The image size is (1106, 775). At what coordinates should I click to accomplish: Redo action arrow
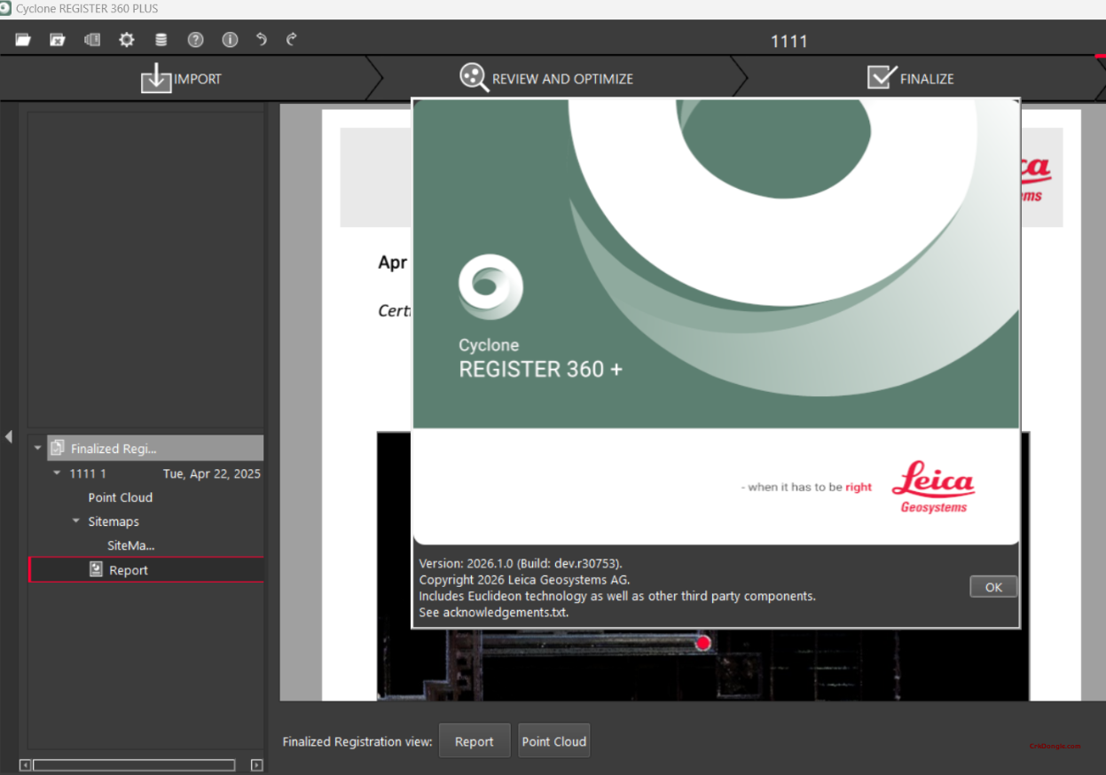point(291,39)
